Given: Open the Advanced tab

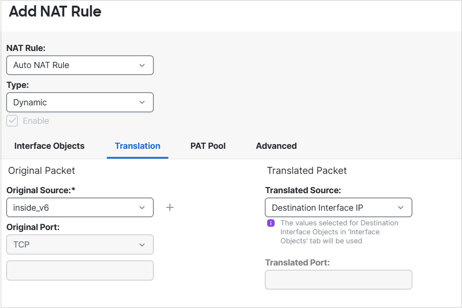Looking at the screenshot, I should click(276, 146).
